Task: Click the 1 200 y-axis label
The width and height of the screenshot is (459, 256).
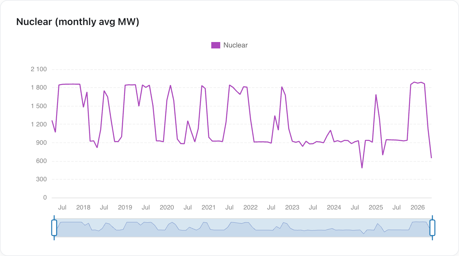Action: point(38,124)
